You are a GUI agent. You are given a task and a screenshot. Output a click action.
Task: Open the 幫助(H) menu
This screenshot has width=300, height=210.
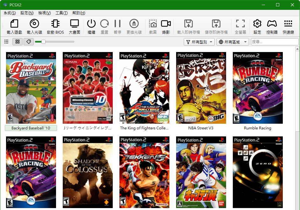[79, 13]
